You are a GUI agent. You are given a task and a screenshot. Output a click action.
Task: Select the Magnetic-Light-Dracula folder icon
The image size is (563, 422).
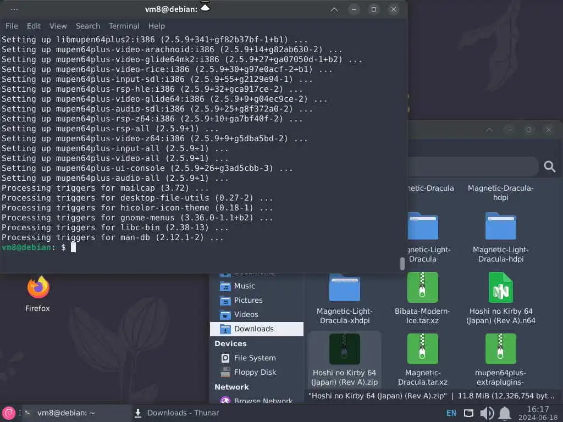tap(423, 226)
